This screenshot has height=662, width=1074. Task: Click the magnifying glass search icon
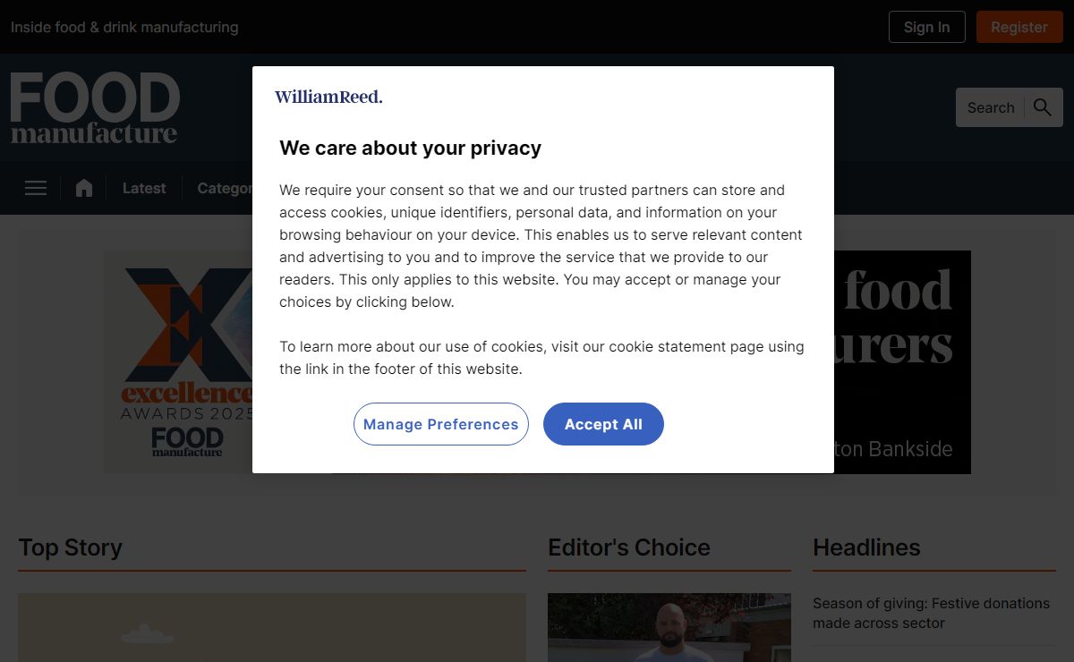click(x=1042, y=107)
